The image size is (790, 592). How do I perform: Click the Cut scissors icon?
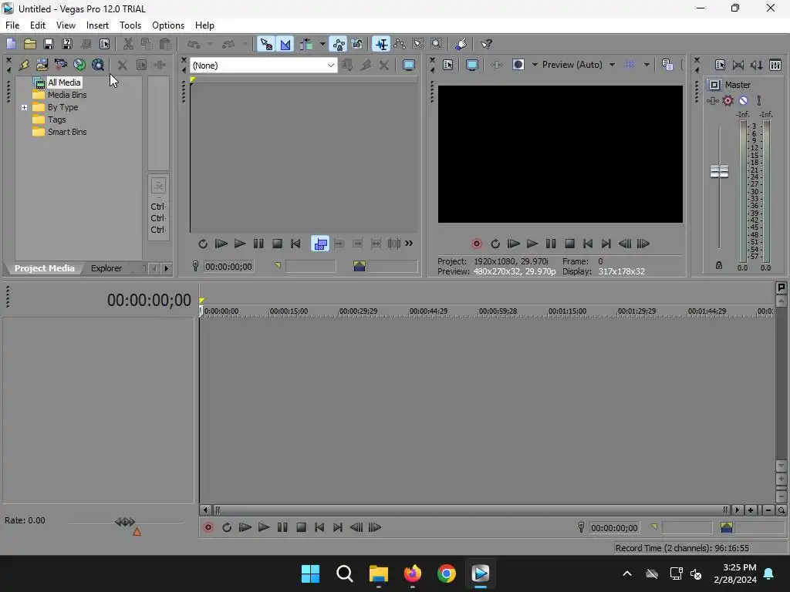128,44
